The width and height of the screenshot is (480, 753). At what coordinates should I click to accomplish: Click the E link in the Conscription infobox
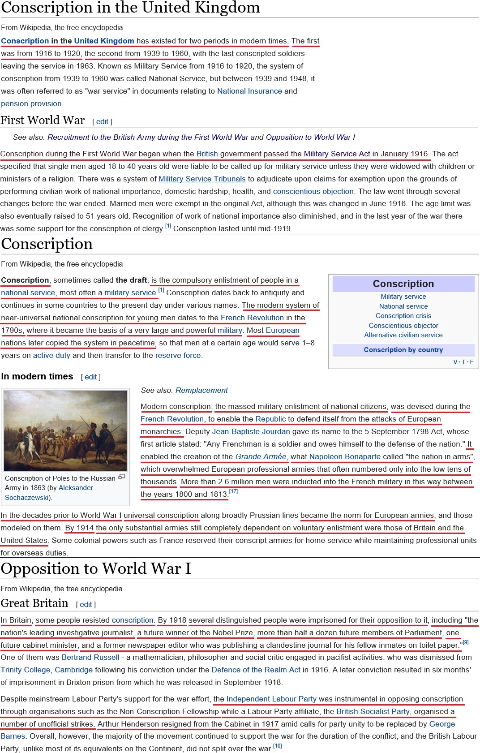coord(471,362)
